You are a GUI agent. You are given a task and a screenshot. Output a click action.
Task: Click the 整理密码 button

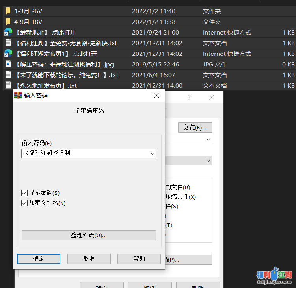pos(89,235)
